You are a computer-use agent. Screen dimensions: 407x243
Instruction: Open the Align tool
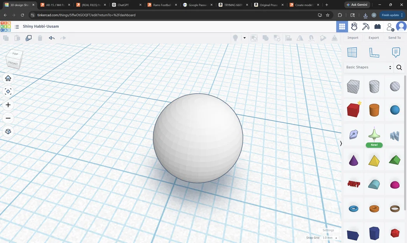click(x=289, y=38)
